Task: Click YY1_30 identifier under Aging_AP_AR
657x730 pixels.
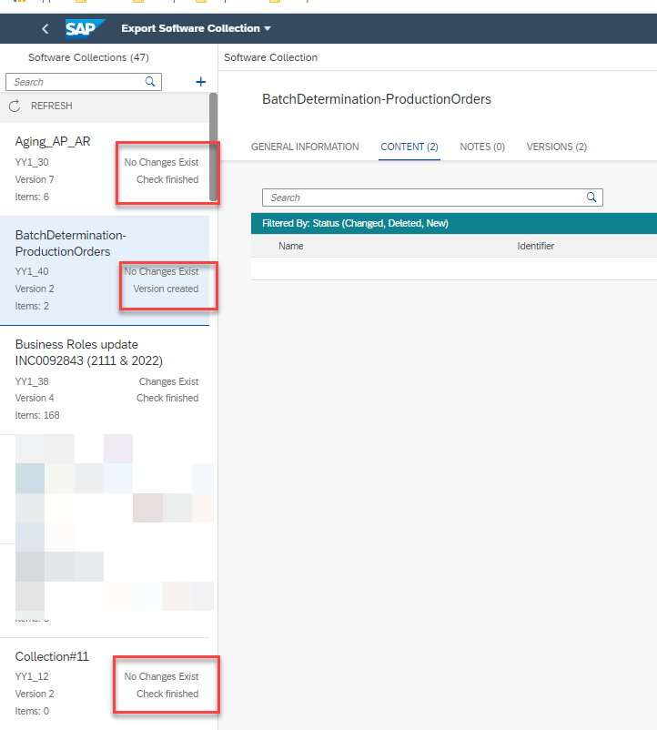Action: coord(32,163)
